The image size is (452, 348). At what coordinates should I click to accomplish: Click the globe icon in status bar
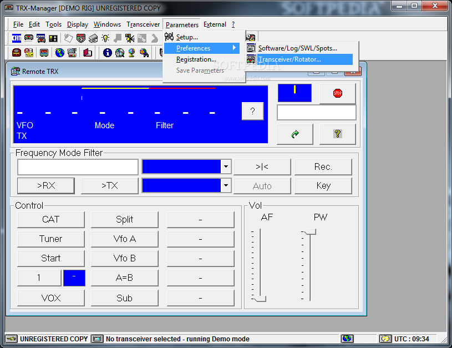click(347, 339)
